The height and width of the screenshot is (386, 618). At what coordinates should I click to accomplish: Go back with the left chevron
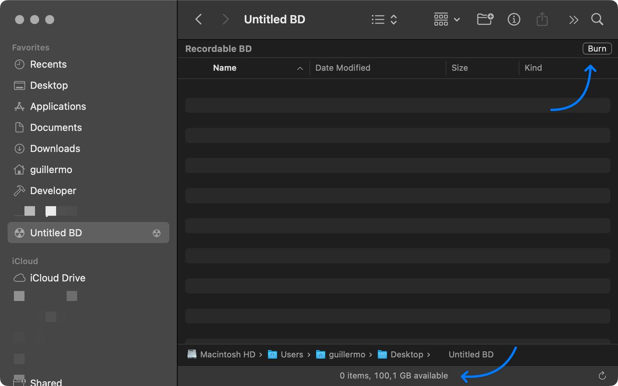[x=198, y=20]
